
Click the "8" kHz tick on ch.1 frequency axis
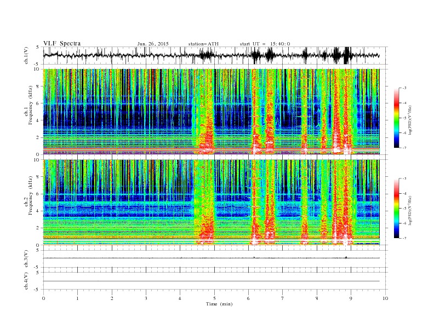pos(38,86)
